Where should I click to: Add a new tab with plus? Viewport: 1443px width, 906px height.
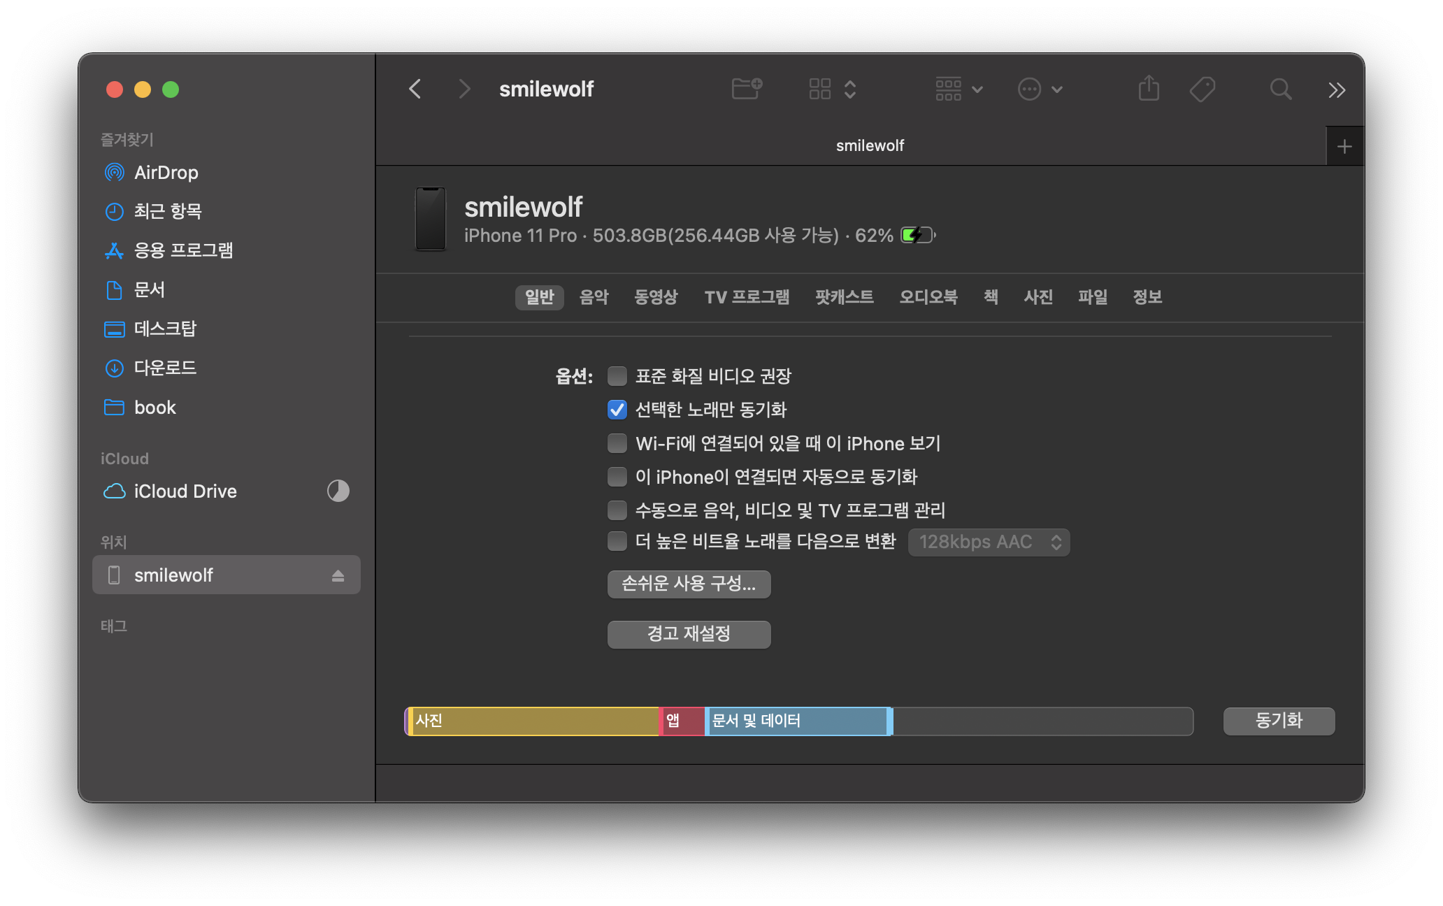[x=1344, y=146]
